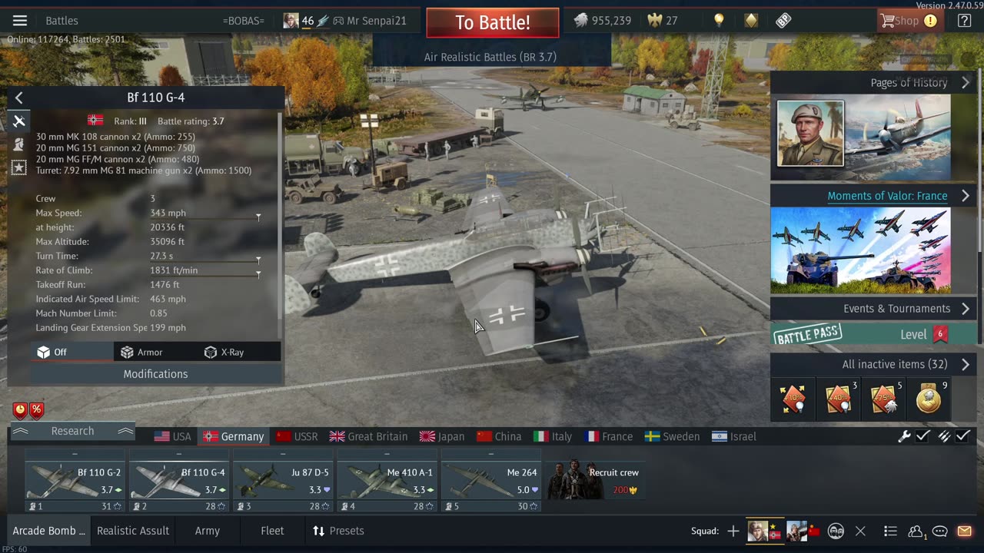The height and width of the screenshot is (553, 984).
Task: Open the workshop items icon in top bar
Action: click(x=783, y=21)
